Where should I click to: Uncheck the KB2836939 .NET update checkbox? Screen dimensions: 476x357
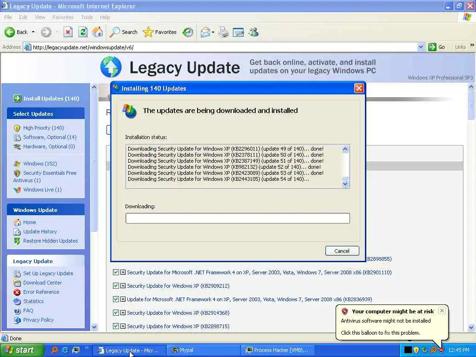pos(116,299)
